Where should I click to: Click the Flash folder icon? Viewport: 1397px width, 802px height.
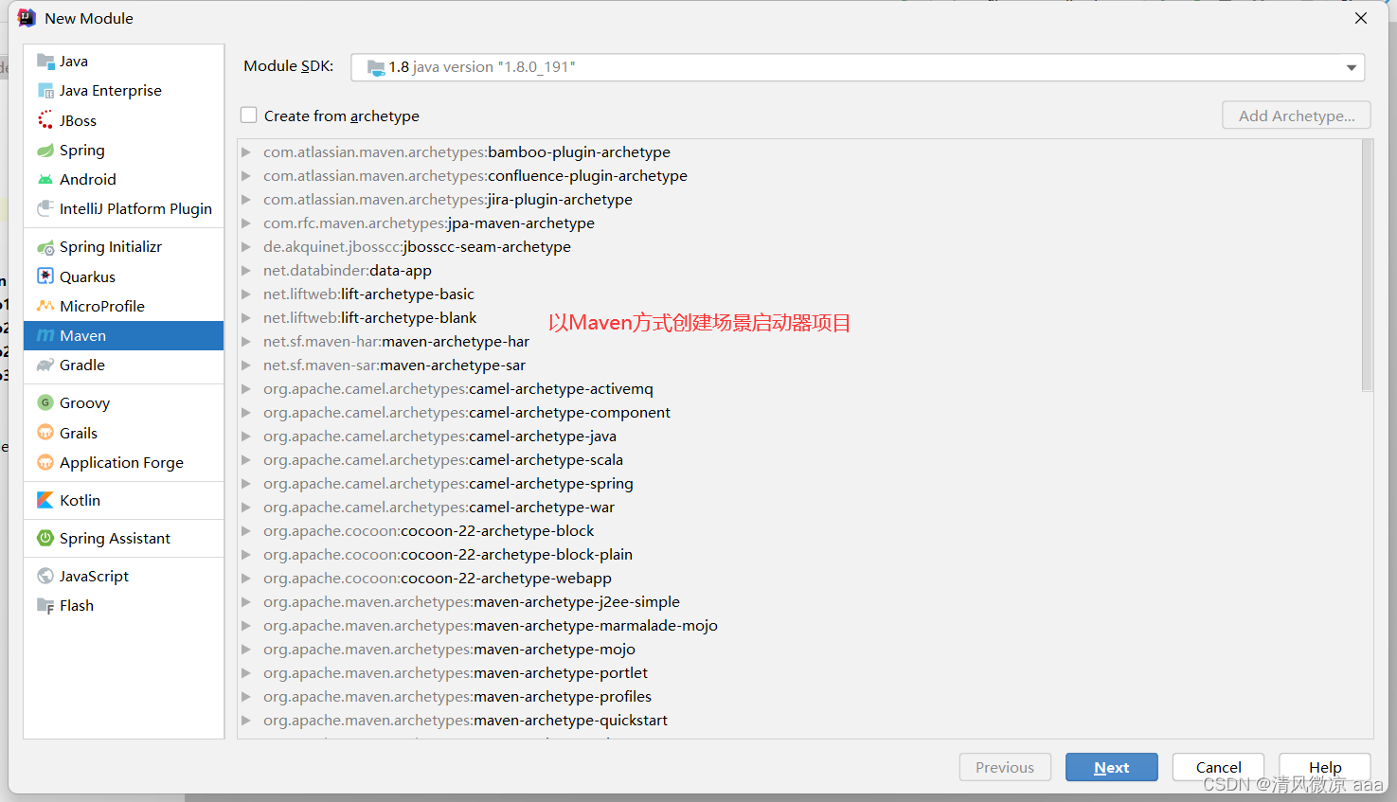point(45,606)
